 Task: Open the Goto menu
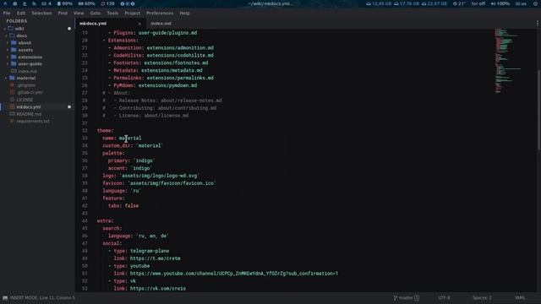point(96,14)
